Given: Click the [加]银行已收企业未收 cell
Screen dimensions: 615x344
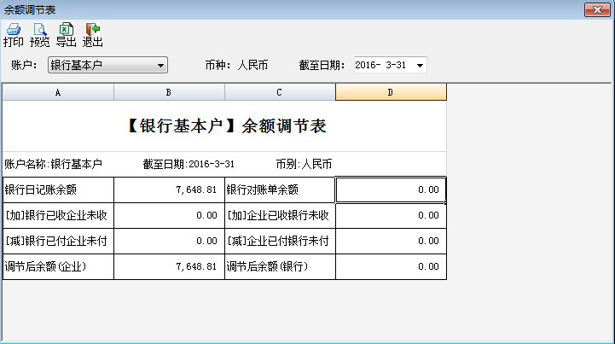Looking at the screenshot, I should [58, 215].
